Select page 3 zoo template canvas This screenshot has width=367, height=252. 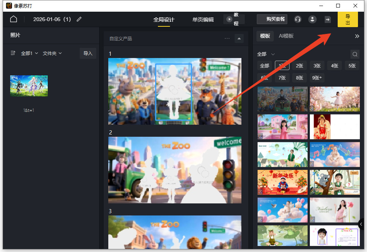[174, 232]
